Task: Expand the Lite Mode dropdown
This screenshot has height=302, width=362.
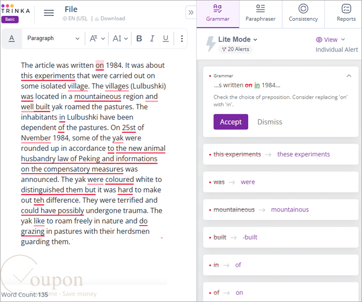Action: [238, 40]
